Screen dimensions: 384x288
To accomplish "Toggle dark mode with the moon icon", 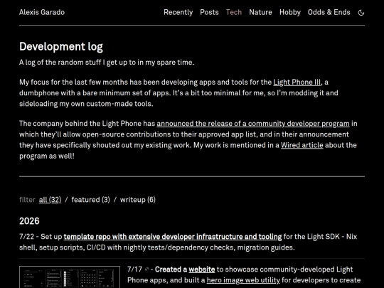I will [x=361, y=13].
